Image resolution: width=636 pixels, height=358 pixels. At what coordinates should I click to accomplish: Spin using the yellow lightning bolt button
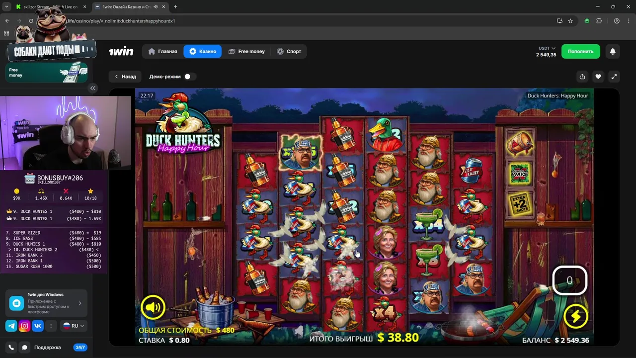tap(576, 316)
